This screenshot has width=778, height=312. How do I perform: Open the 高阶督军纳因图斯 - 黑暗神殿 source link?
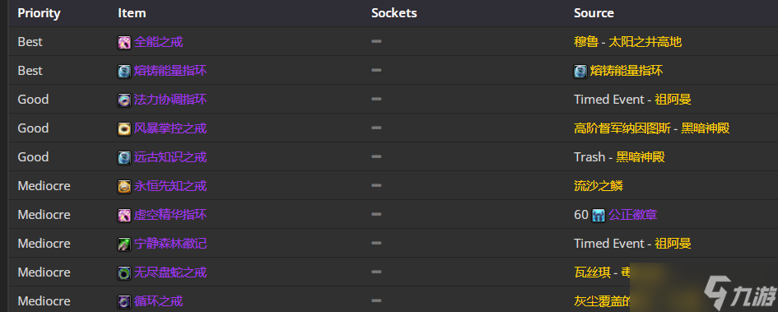coord(651,128)
